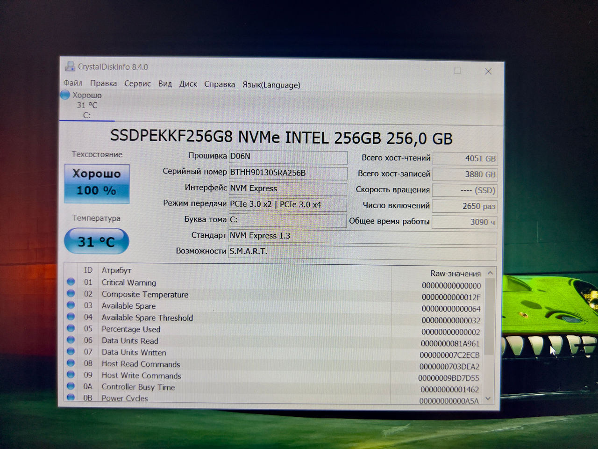Click the Возможности field S.M.A.R.T.
The width and height of the screenshot is (598, 449).
[x=363, y=252]
